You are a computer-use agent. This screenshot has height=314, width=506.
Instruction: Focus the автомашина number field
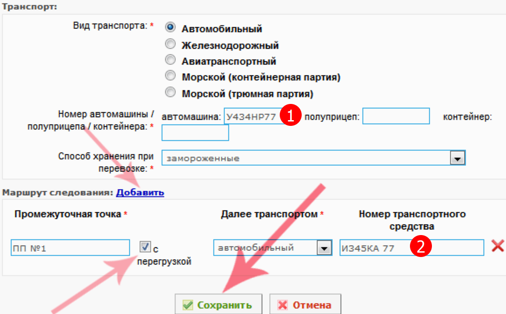(252, 117)
